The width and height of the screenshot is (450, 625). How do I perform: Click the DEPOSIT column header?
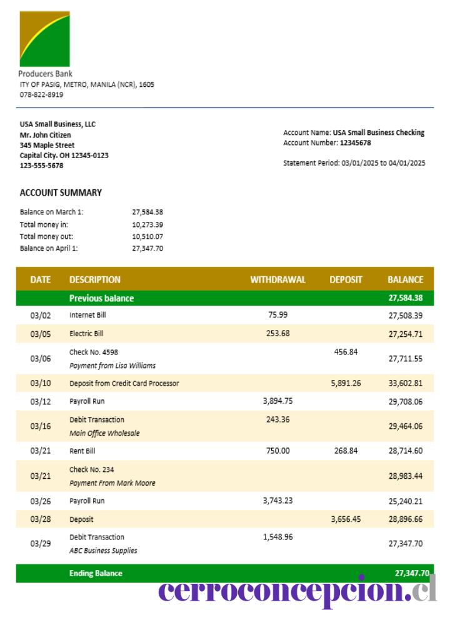(346, 280)
